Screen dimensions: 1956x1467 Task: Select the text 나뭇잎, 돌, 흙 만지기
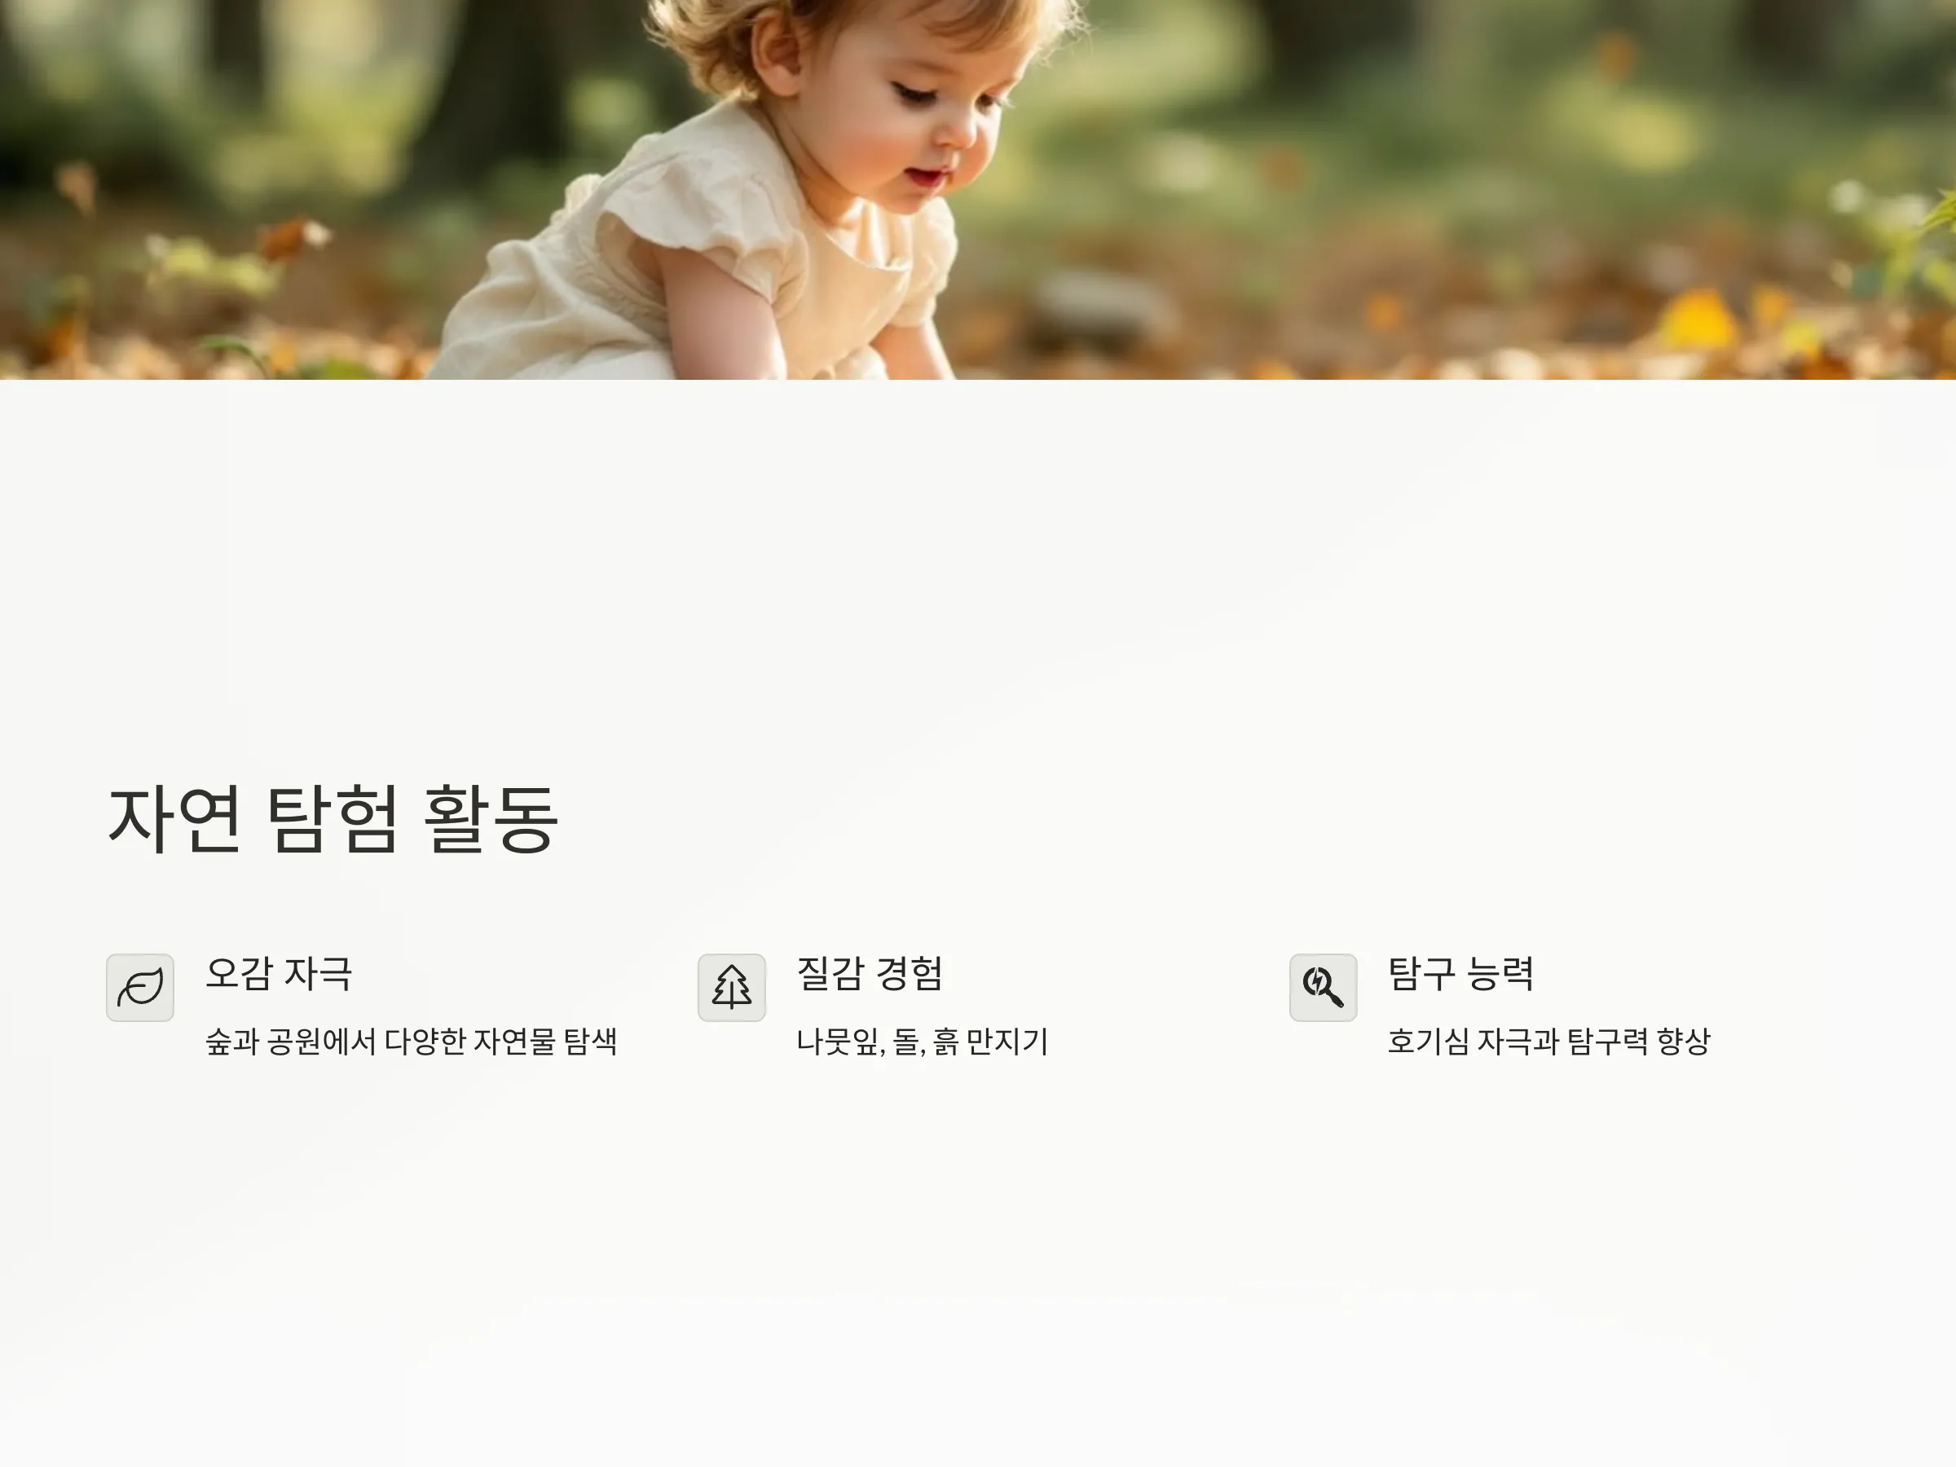click(923, 1041)
